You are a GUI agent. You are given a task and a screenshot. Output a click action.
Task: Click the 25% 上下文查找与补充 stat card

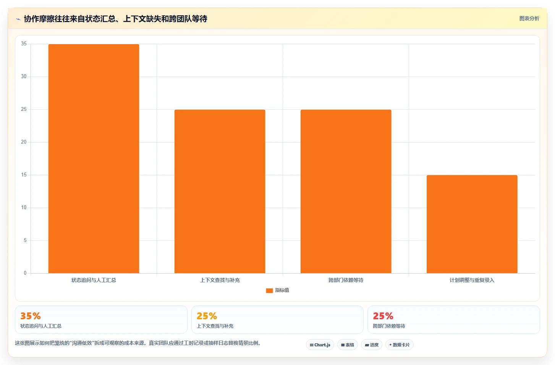[x=277, y=320]
